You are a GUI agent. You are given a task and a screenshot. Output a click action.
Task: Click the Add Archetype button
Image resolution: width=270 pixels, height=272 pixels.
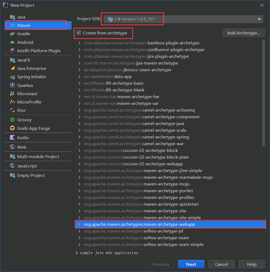[x=244, y=33]
